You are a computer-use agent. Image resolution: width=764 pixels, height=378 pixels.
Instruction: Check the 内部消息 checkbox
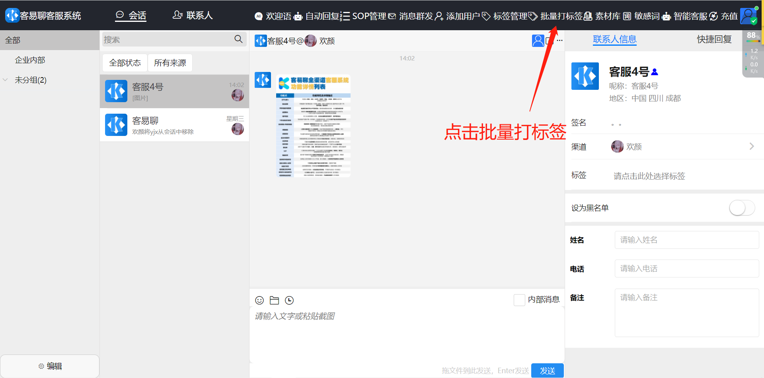point(519,300)
